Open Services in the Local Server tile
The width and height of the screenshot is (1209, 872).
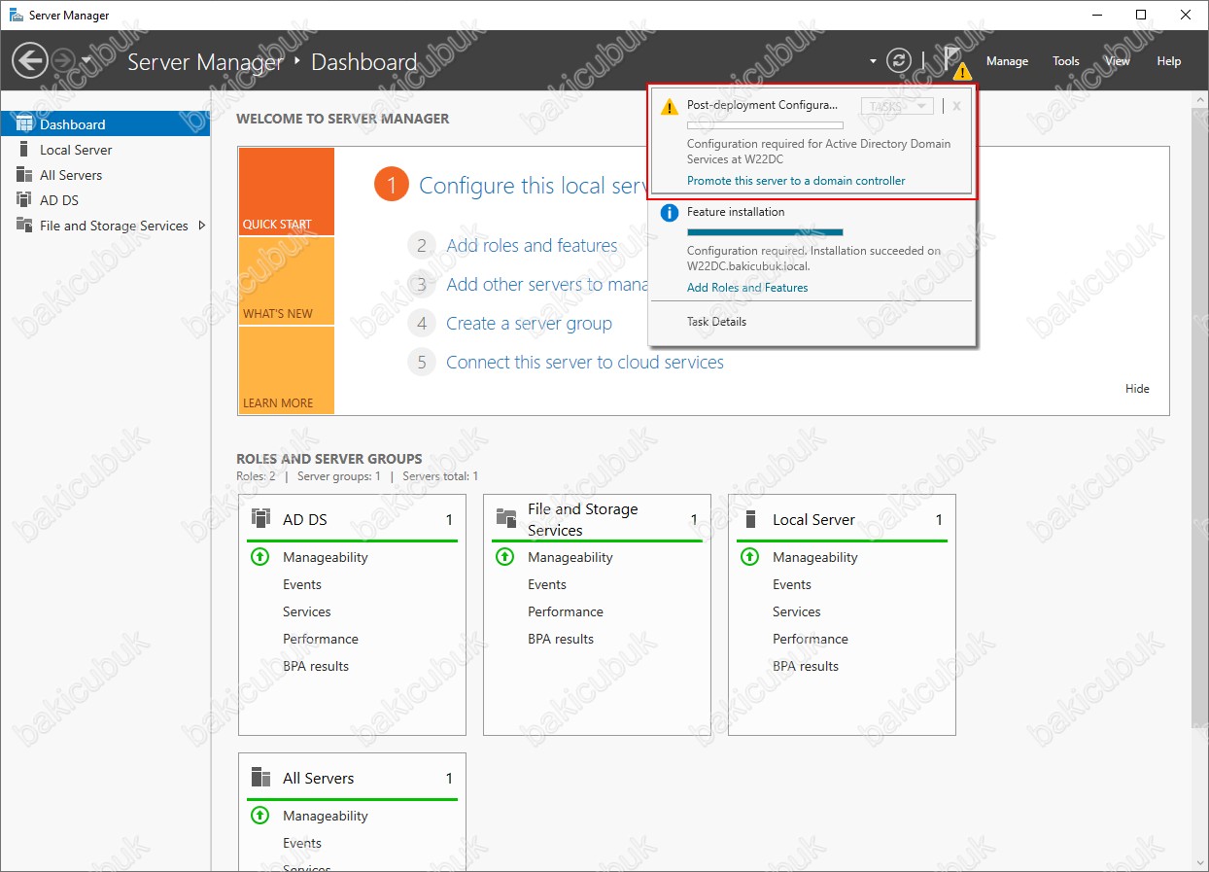pyautogui.click(x=797, y=611)
